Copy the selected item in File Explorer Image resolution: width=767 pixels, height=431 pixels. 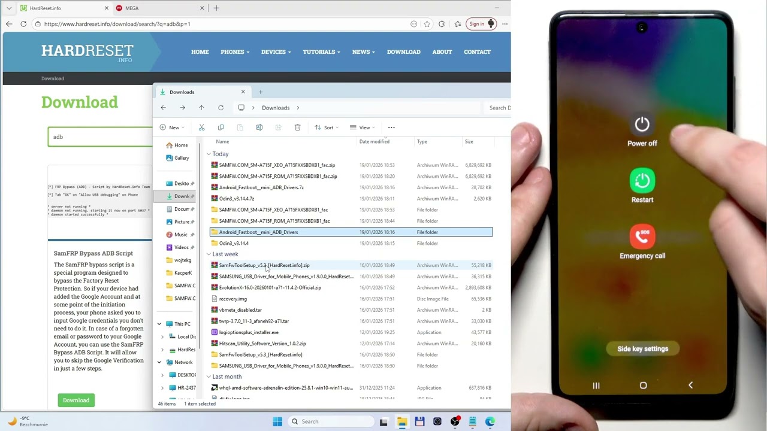click(x=221, y=128)
